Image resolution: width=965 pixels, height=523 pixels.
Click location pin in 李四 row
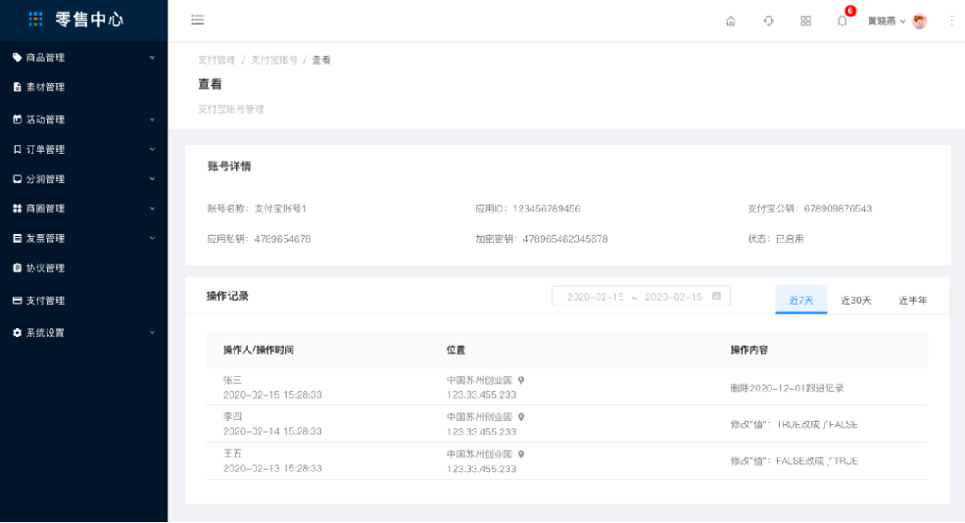coord(521,417)
